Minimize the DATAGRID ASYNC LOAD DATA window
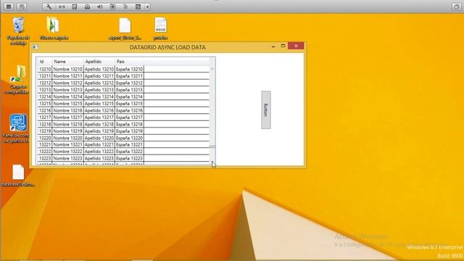 [273, 46]
